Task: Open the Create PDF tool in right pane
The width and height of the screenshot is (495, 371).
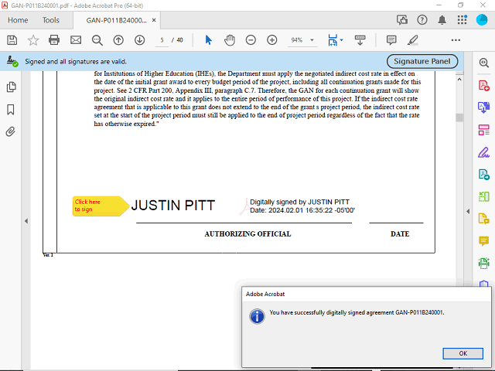Action: click(x=484, y=85)
